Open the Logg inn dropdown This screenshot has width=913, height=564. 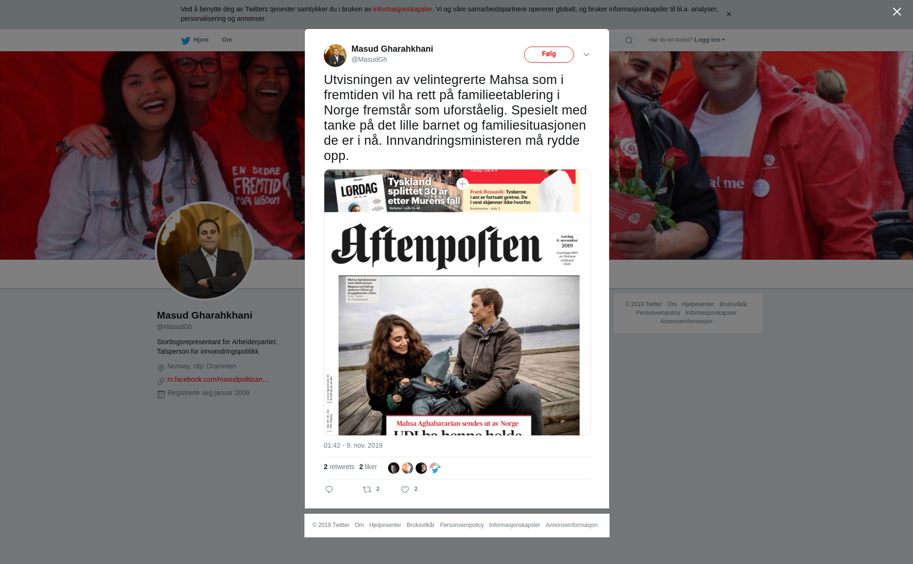(x=709, y=40)
